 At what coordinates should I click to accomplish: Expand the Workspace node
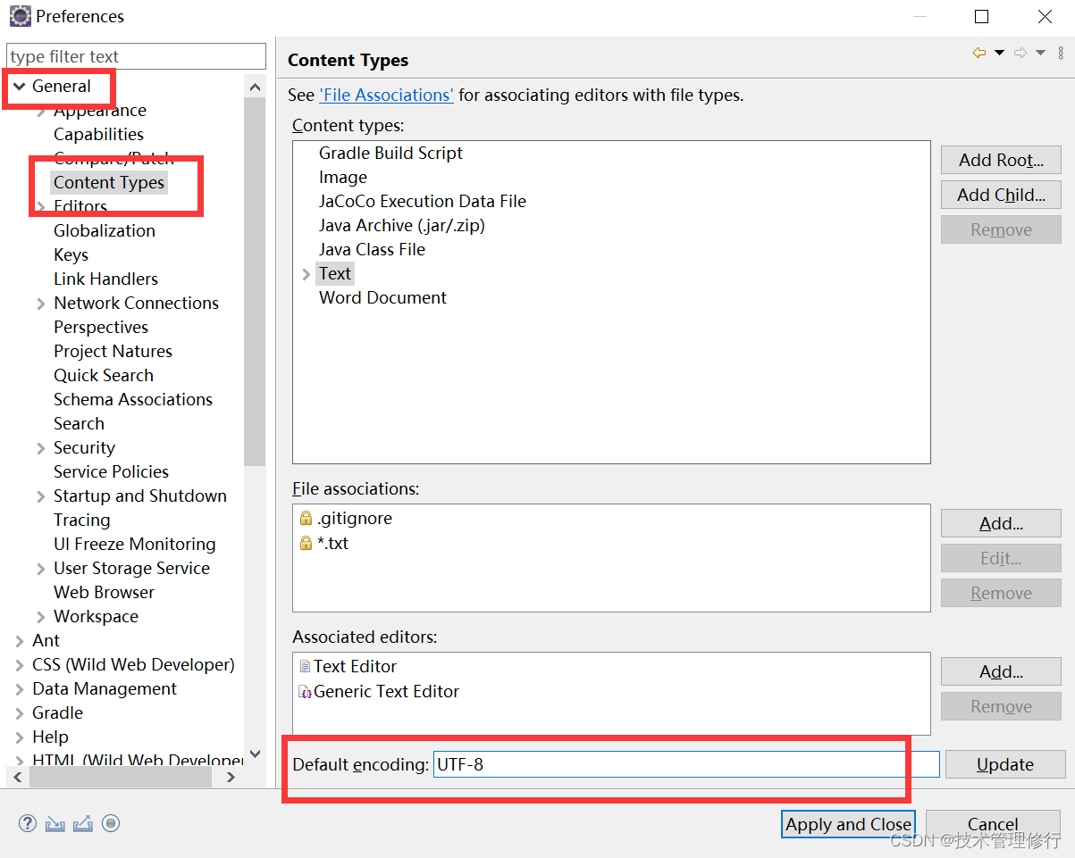[41, 617]
